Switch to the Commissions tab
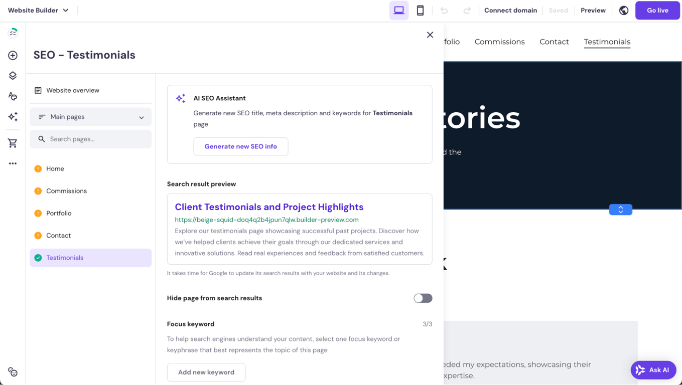Image resolution: width=682 pixels, height=385 pixels. [x=499, y=42]
